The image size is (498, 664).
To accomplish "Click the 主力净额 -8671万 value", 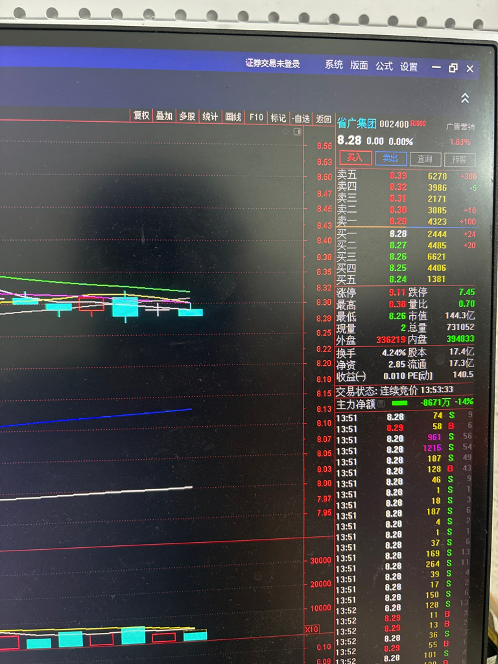I will point(435,402).
